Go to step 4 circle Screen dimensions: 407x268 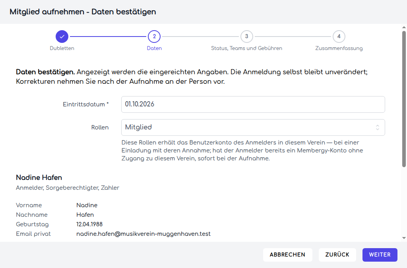339,37
